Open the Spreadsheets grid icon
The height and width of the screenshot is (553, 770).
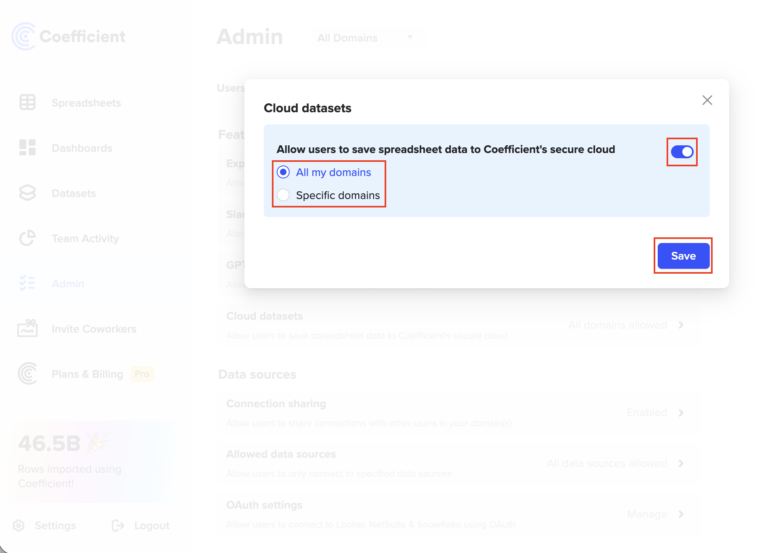[27, 103]
